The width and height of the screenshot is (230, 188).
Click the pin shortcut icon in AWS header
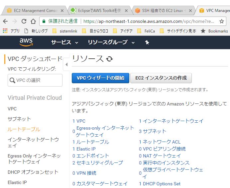tap(147, 42)
